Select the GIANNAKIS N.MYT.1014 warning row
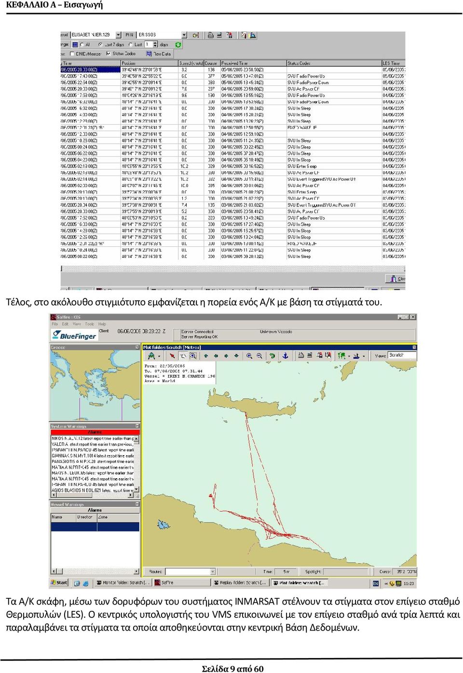 pyautogui.click(x=93, y=456)
